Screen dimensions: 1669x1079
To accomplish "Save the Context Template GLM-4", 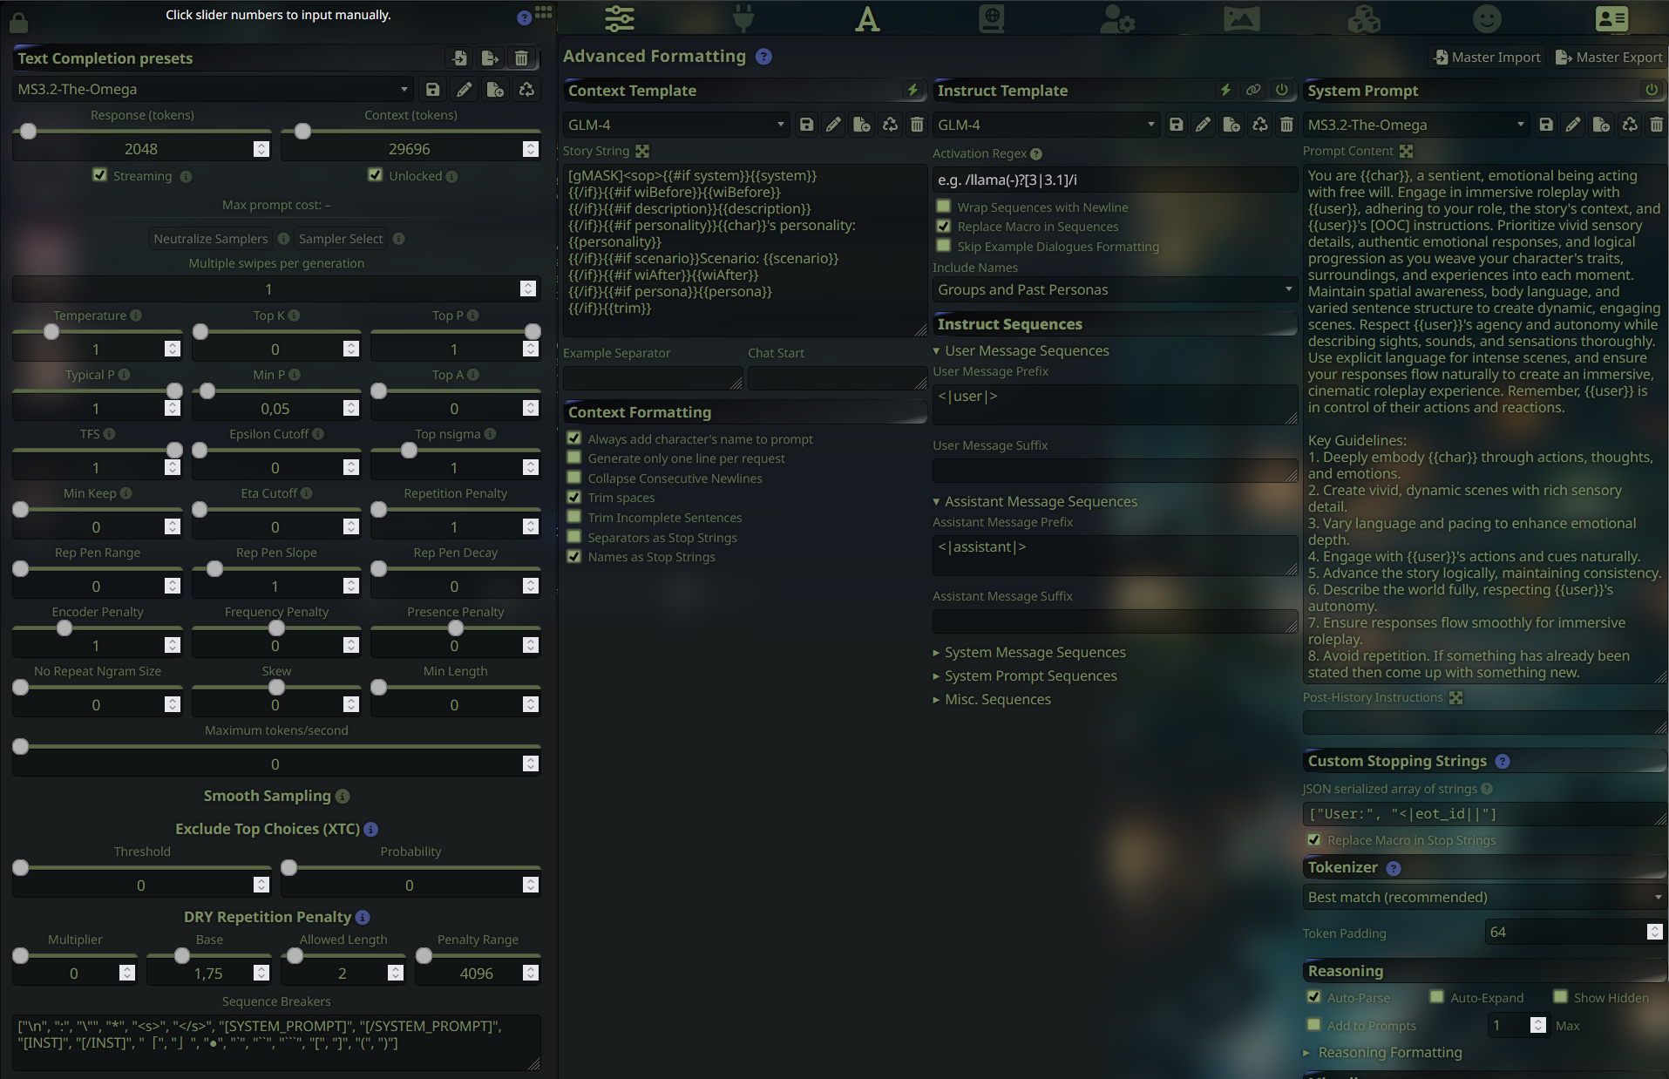I will (807, 125).
